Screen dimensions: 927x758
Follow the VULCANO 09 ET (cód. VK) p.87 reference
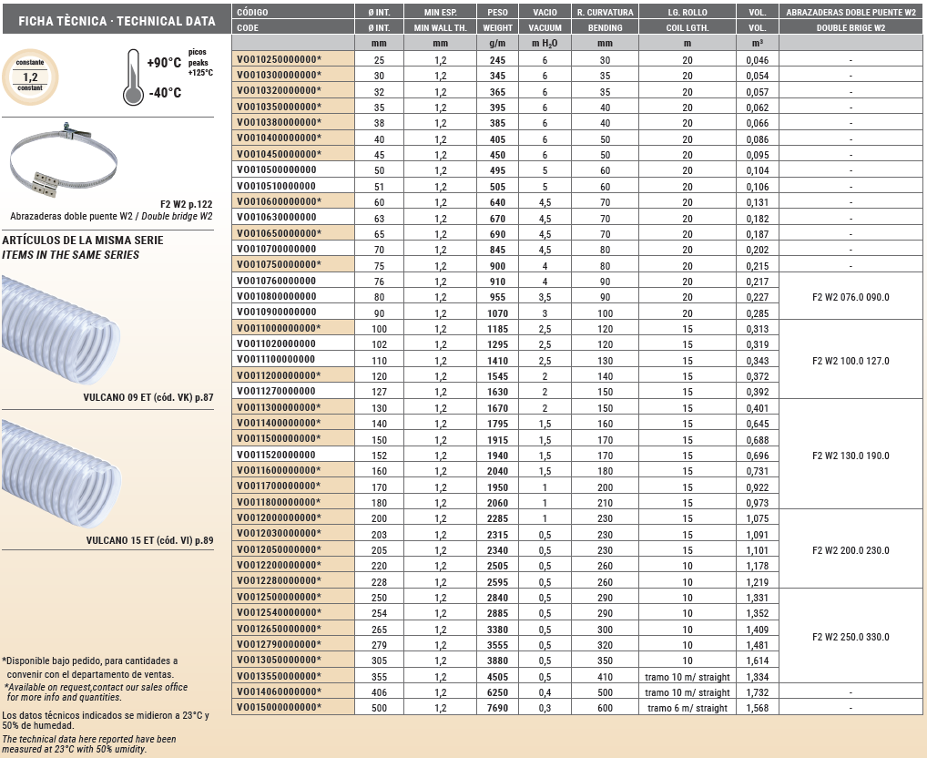[x=148, y=397]
